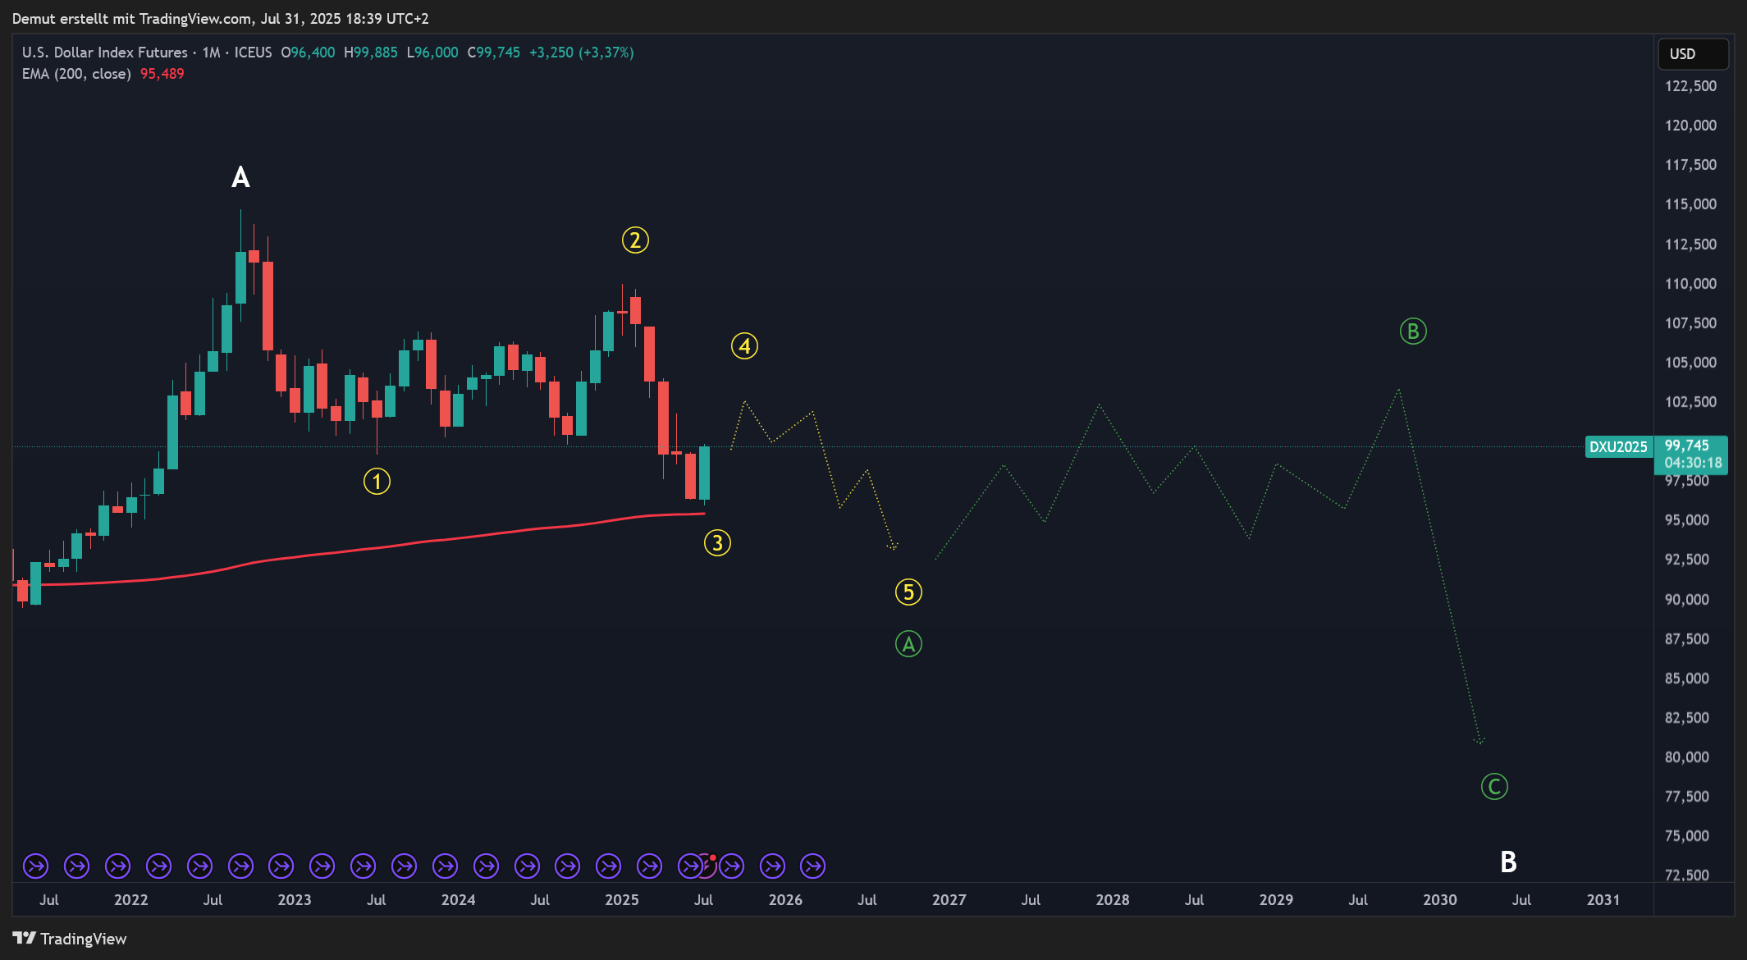Click the DXU2025 contract price tag

point(1617,447)
